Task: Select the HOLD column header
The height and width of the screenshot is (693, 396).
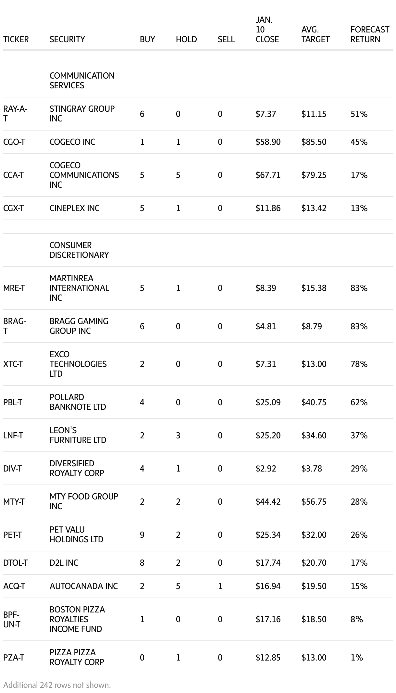Action: [186, 39]
